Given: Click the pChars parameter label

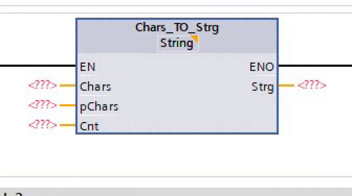Looking at the screenshot, I should [x=99, y=107].
